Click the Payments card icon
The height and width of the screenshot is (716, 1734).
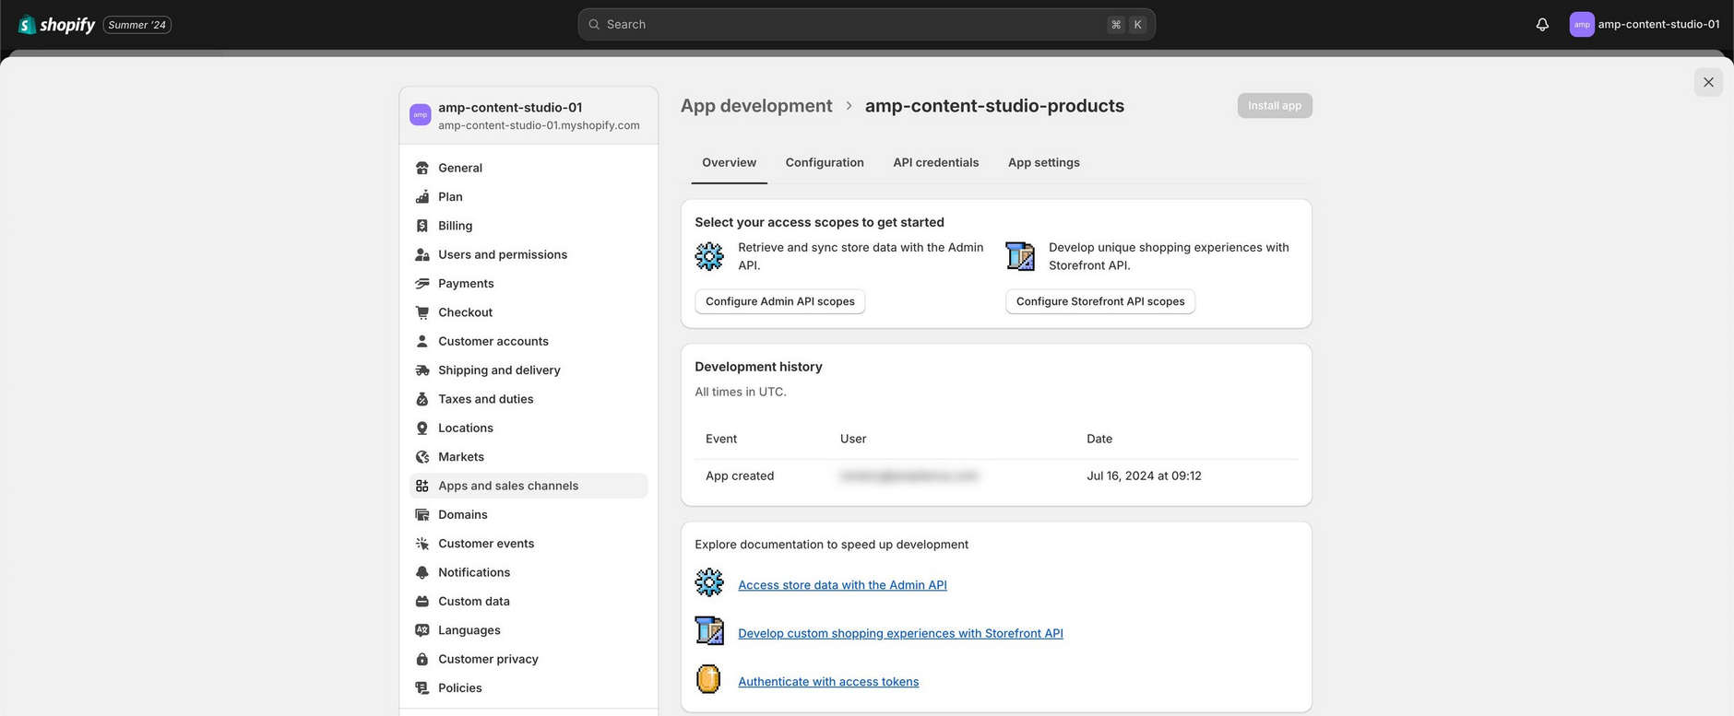(422, 283)
